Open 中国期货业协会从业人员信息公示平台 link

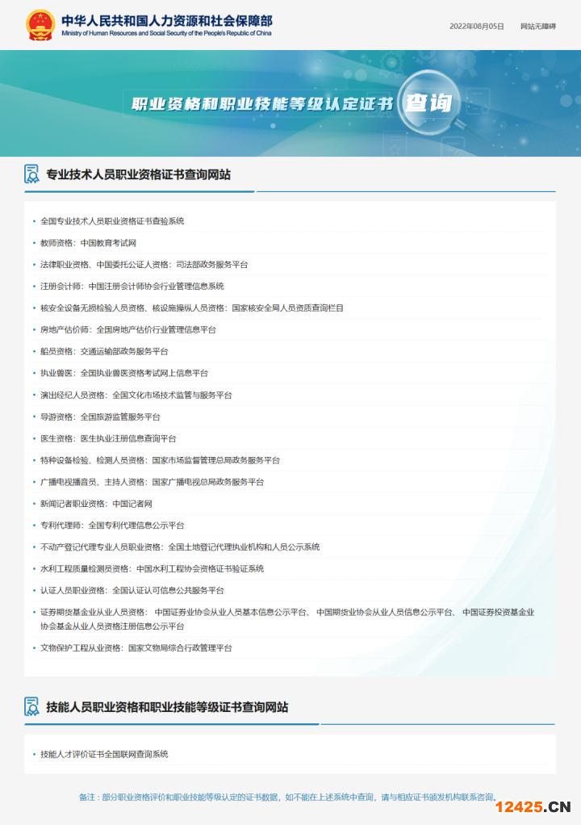pos(384,613)
